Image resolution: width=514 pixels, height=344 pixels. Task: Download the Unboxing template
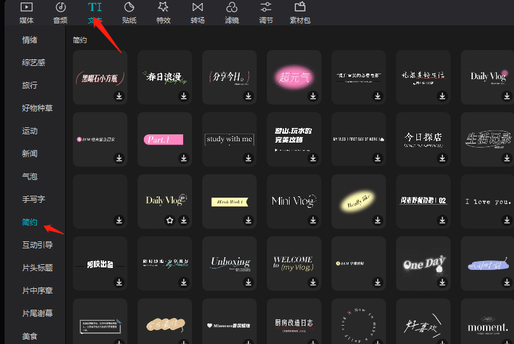click(x=248, y=282)
